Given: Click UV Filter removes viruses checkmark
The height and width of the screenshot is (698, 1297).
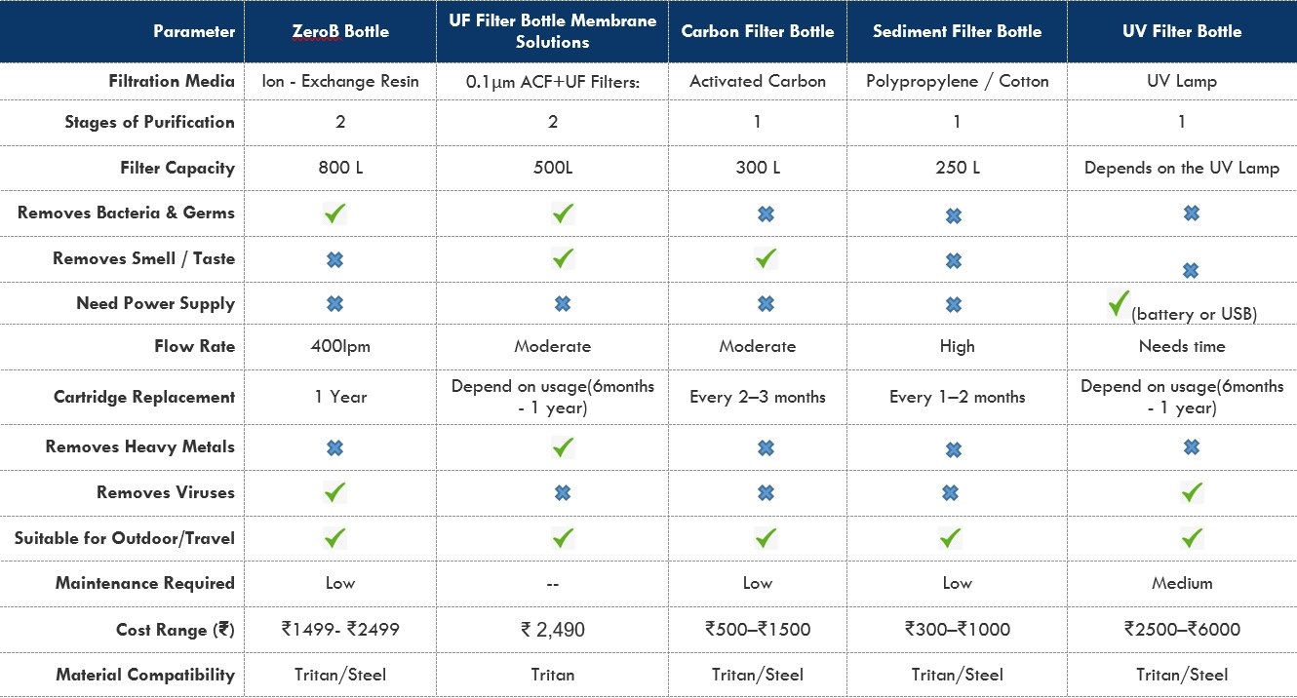Looking at the screenshot, I should click(x=1191, y=492).
